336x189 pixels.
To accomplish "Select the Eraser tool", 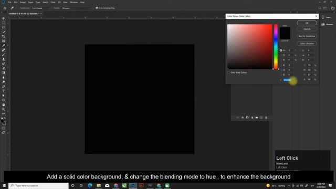I will tap(4, 68).
